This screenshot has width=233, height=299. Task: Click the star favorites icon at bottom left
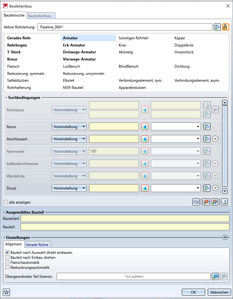7,292
